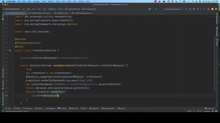Open the Window menu
The image size is (220, 123).
point(81,1)
